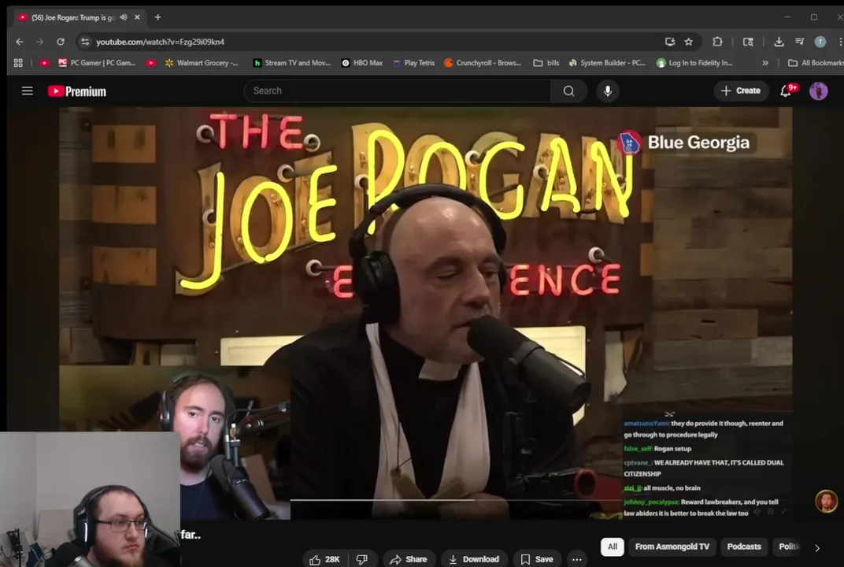Open the Stream TV and Movies bookmark

pos(292,63)
